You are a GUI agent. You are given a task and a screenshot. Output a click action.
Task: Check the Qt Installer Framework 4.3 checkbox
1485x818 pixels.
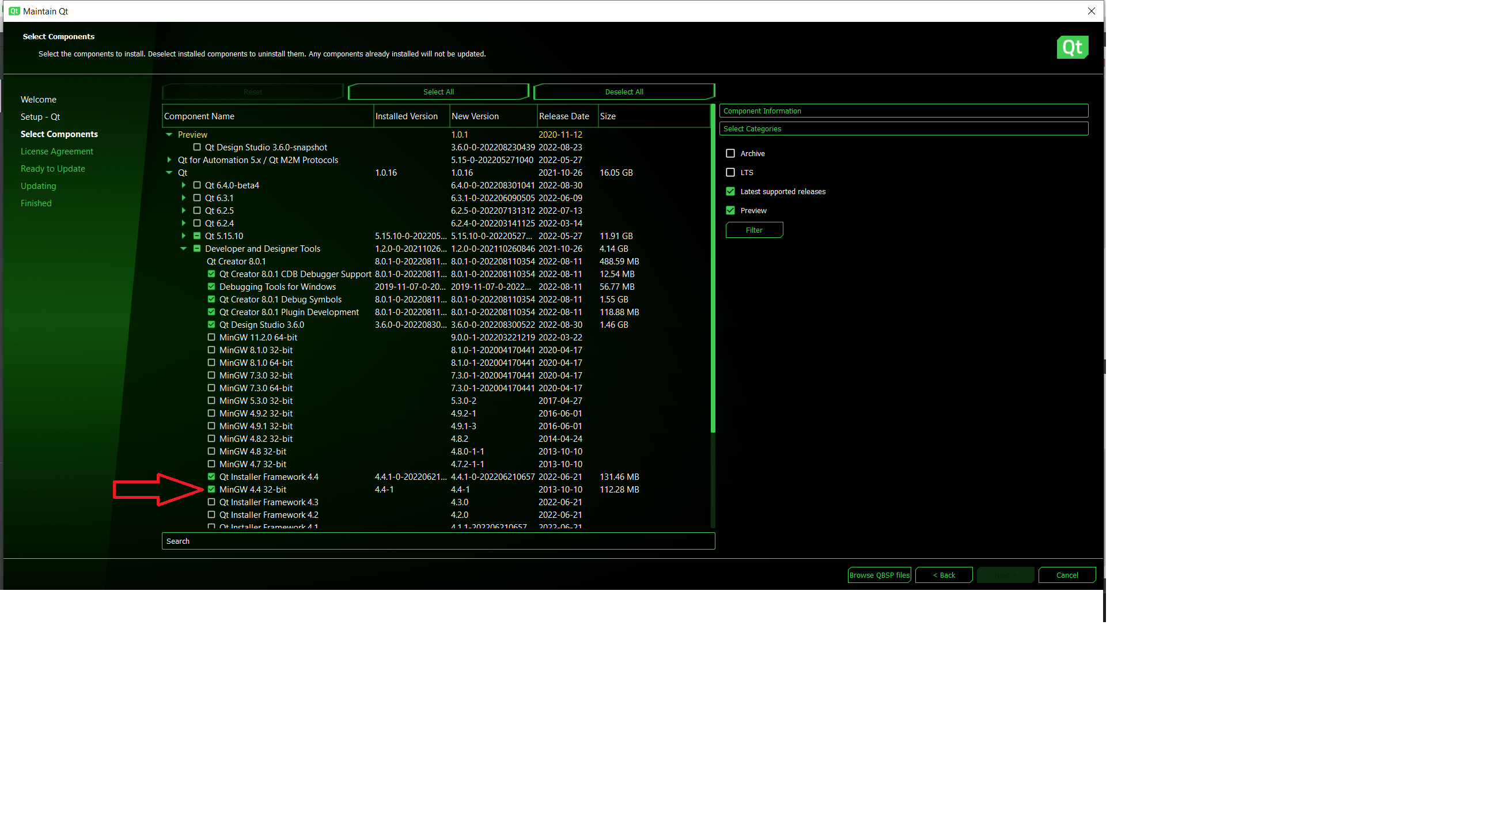coord(211,502)
